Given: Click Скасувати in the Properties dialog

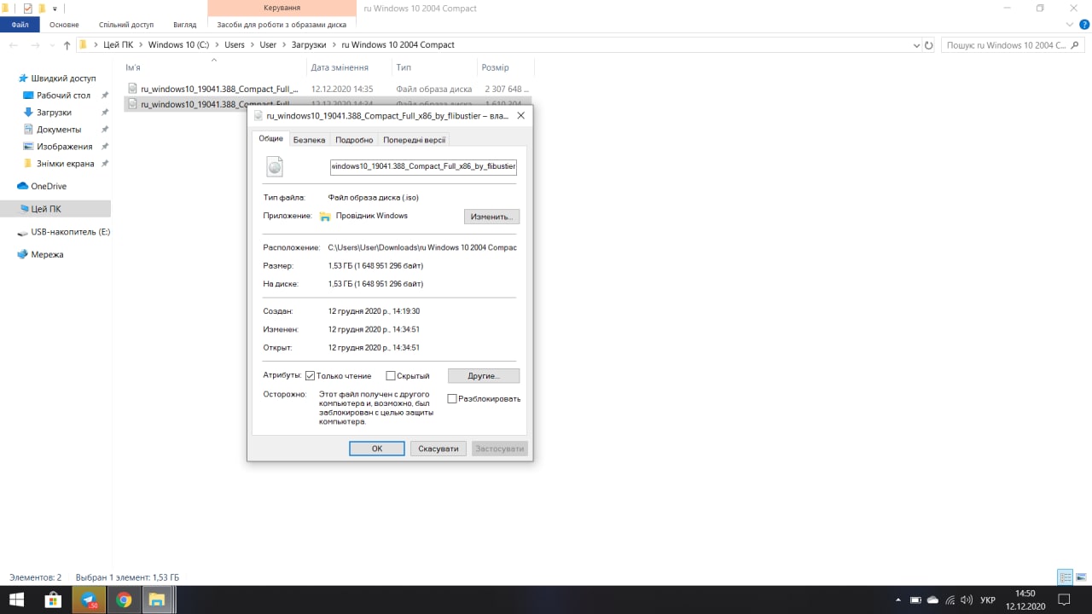Looking at the screenshot, I should pyautogui.click(x=439, y=449).
